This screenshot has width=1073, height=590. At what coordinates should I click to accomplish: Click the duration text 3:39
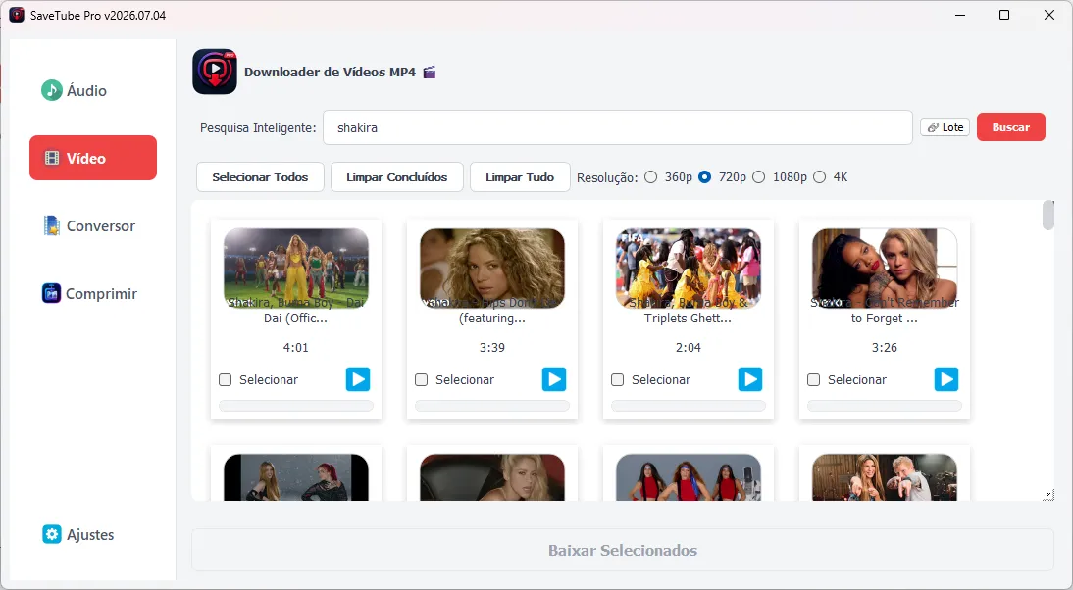click(492, 347)
